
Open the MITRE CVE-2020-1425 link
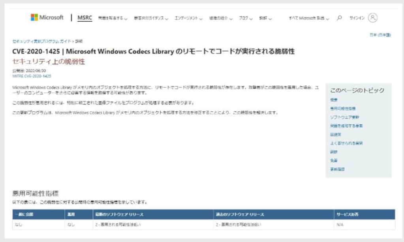[x=32, y=76]
